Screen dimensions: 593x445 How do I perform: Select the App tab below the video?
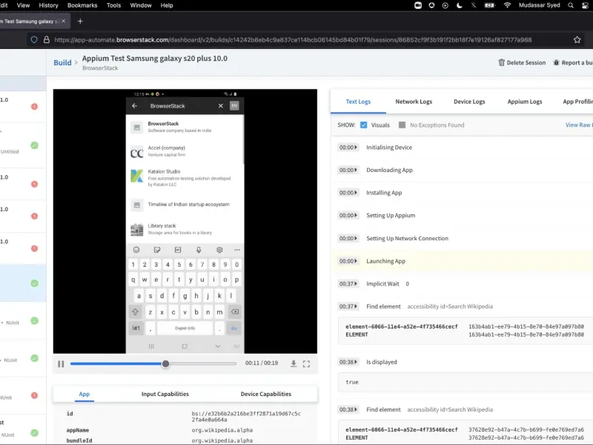tap(84, 394)
